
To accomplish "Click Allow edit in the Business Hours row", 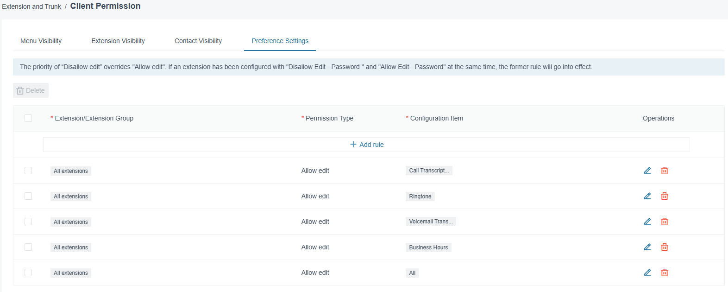I will click(315, 247).
